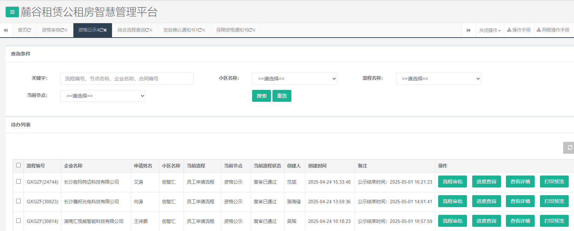This screenshot has height=231, width=574.
Task: Toggle the green hamburger sidebar menu
Action: [x=12, y=12]
